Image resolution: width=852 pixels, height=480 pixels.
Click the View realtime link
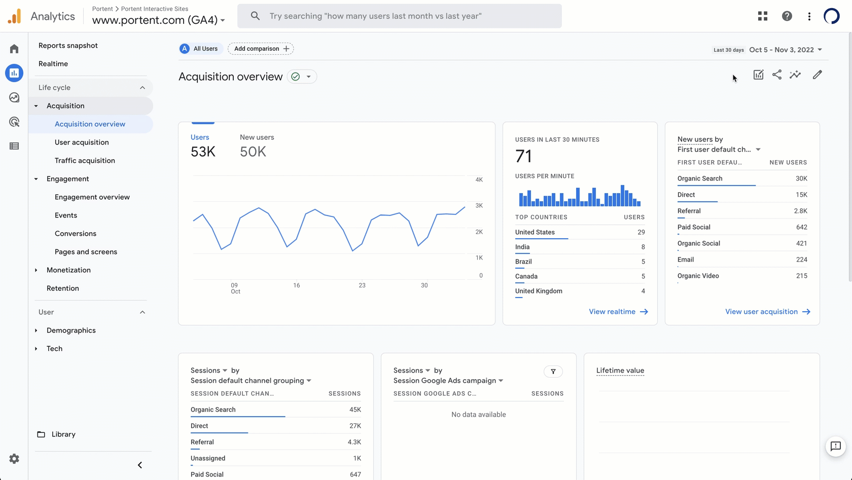[x=619, y=312]
